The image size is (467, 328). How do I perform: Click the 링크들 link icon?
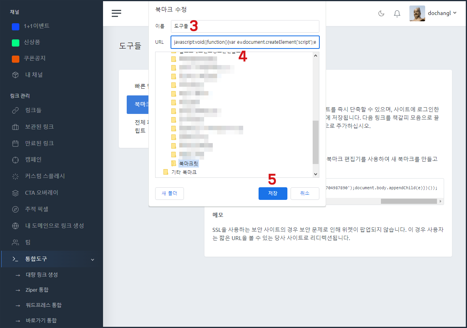pyautogui.click(x=15, y=110)
